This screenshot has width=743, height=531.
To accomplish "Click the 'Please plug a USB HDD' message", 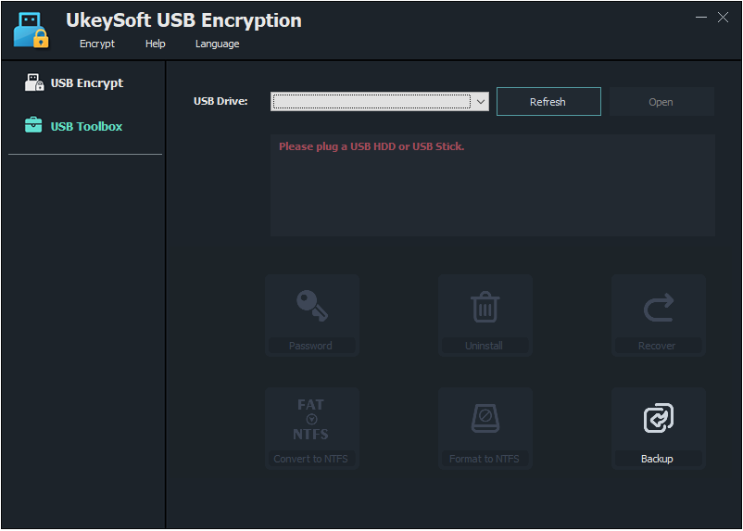I will point(371,146).
